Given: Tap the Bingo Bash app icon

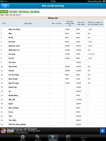Looking at the screenshot, I should 4,131.
